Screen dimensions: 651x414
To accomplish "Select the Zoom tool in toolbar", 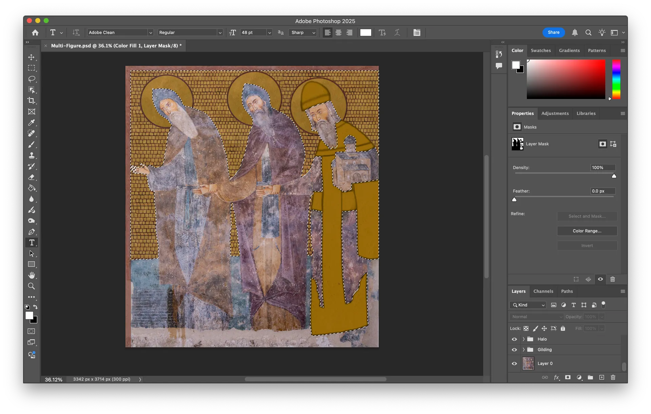I will click(x=31, y=286).
